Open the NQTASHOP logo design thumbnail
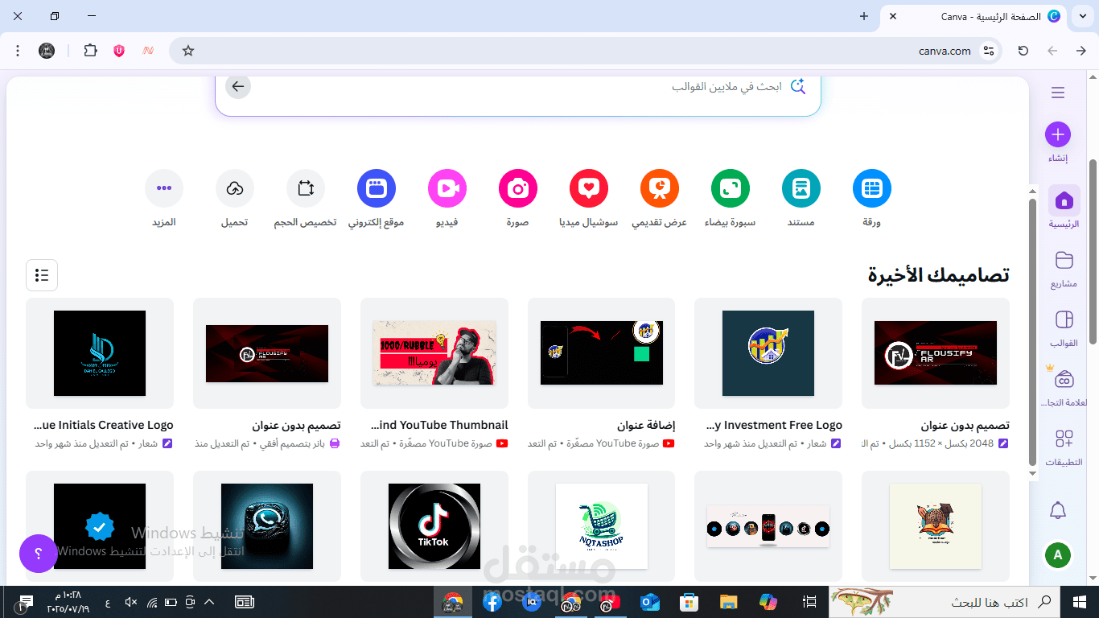 (602, 526)
